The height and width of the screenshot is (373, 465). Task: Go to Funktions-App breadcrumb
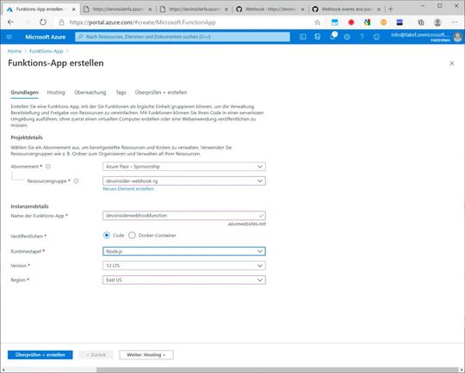click(46, 52)
